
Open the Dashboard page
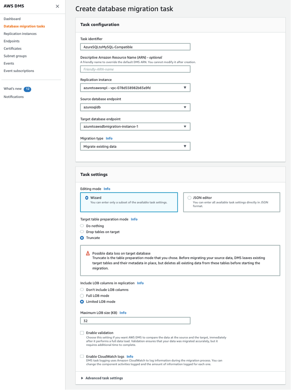(x=12, y=19)
